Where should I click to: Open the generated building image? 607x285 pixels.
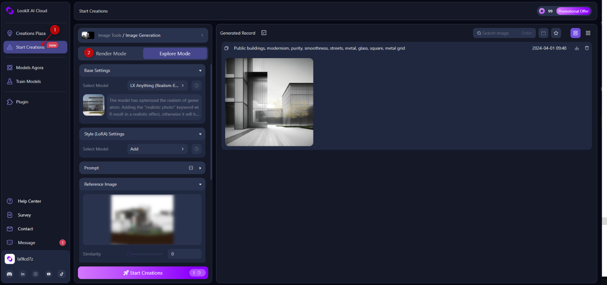[269, 102]
